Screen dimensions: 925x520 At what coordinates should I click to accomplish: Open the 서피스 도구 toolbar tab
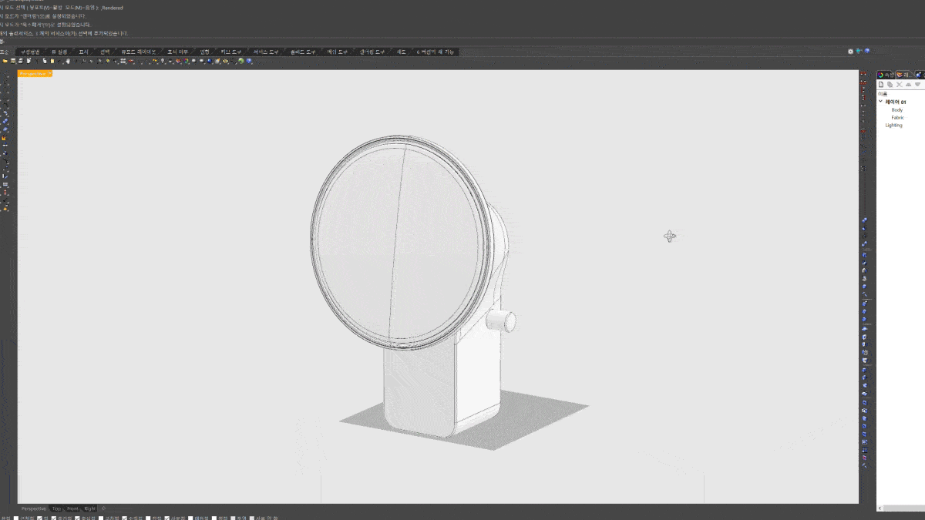point(266,52)
